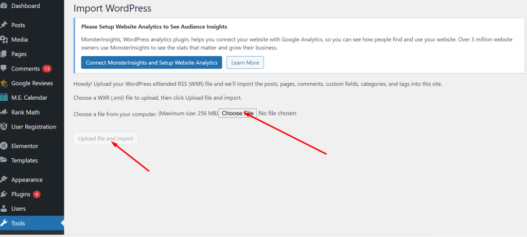This screenshot has width=527, height=237.
Task: Click the Elementor circle icon
Action: tap(4, 146)
